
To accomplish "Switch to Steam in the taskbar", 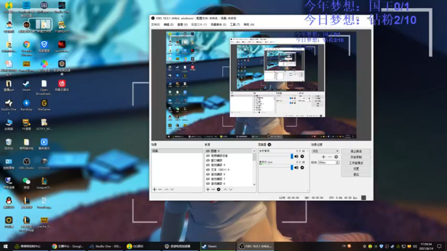I will pos(218,246).
